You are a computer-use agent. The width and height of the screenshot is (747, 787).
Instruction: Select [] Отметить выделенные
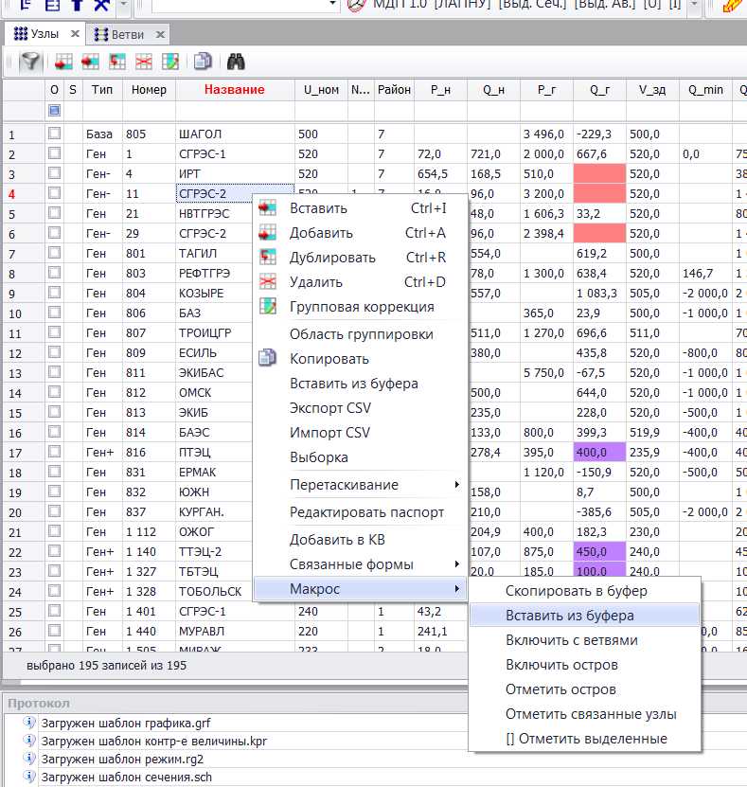(x=586, y=739)
